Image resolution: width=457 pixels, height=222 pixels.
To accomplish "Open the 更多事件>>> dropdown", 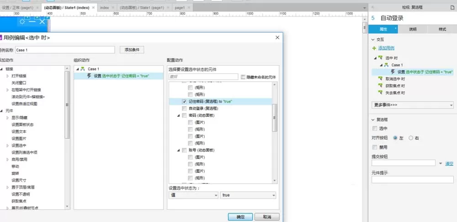I will point(412,105).
